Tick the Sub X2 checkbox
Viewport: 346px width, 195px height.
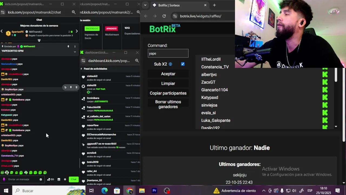(x=183, y=64)
